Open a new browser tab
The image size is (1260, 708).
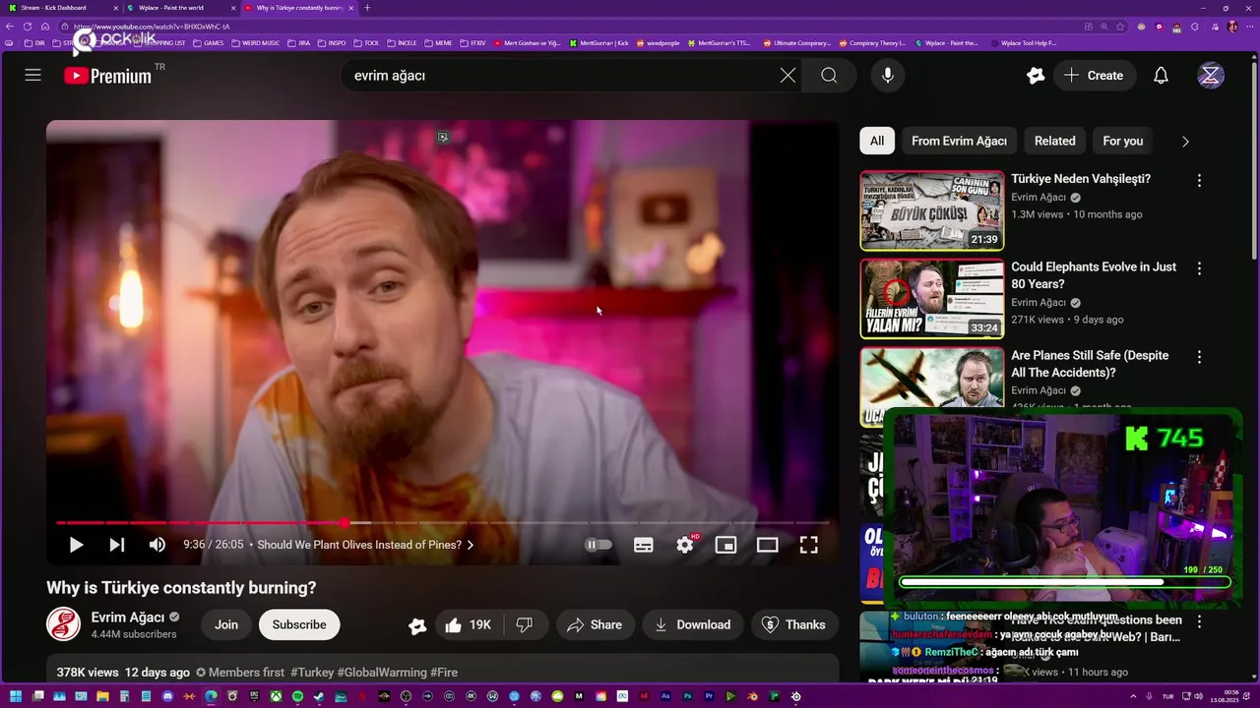(x=367, y=8)
